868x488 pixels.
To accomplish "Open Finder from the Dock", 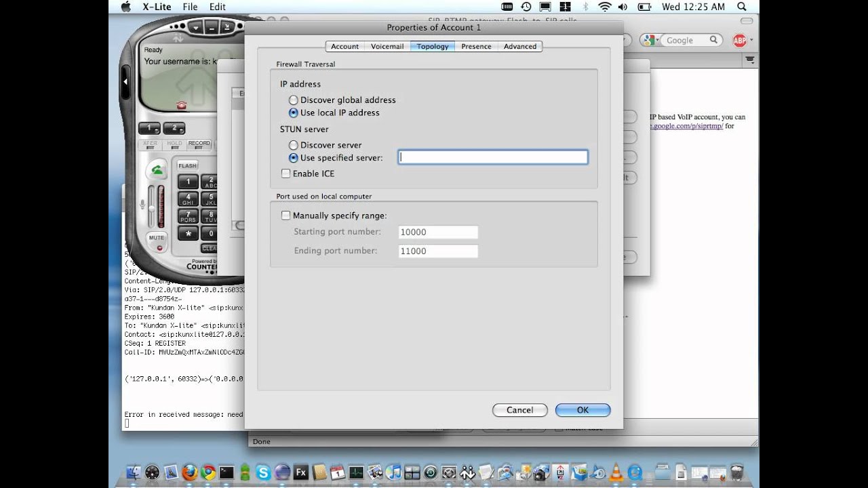I will 134,472.
